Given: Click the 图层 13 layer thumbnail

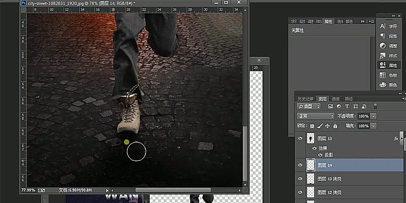Looking at the screenshot, I should (311, 139).
